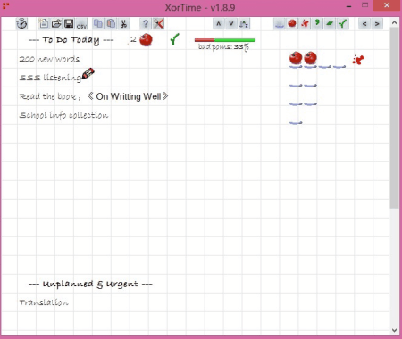The image size is (402, 339).
Task: Click the red splat in 200 new words row
Action: click(x=358, y=60)
